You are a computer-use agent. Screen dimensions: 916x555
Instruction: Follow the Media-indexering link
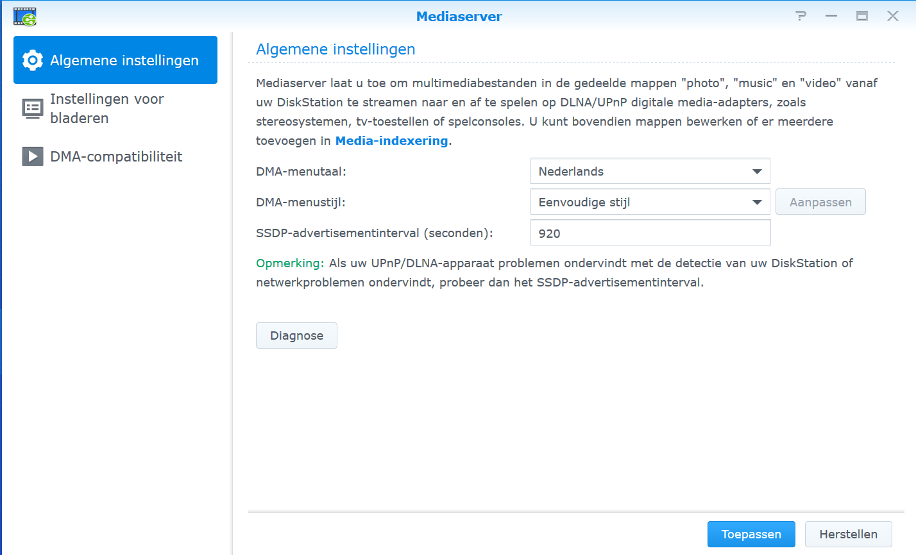point(391,140)
